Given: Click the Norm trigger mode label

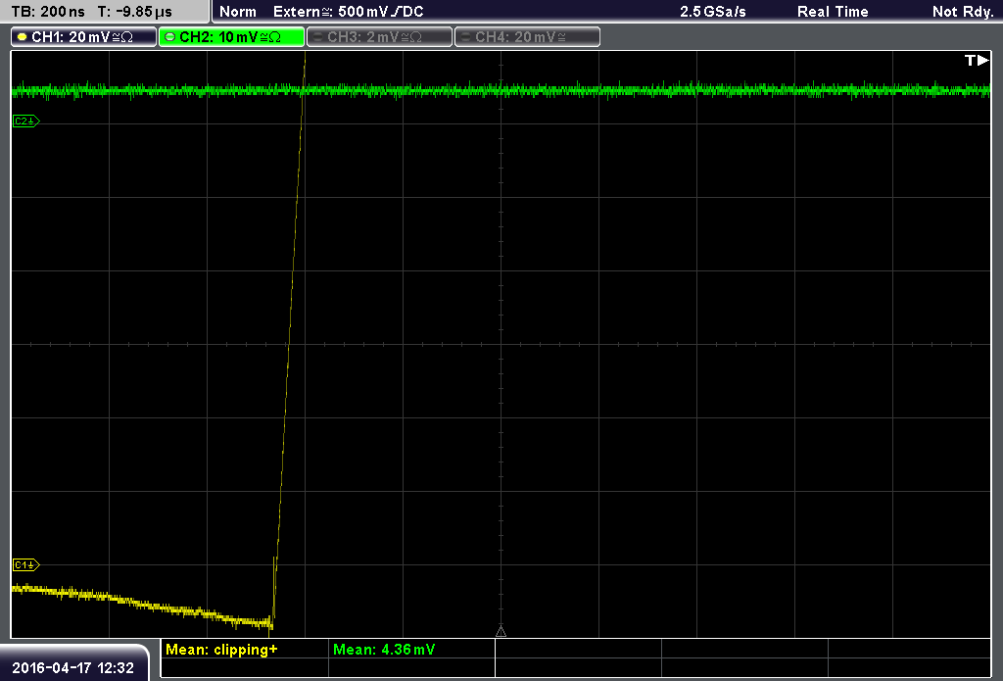Looking at the screenshot, I should [237, 12].
